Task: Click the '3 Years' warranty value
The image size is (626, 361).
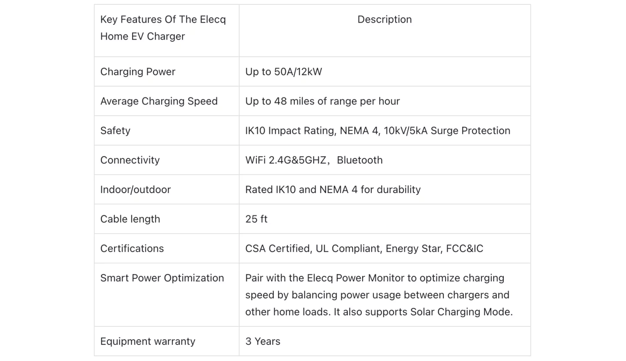Action: tap(263, 341)
